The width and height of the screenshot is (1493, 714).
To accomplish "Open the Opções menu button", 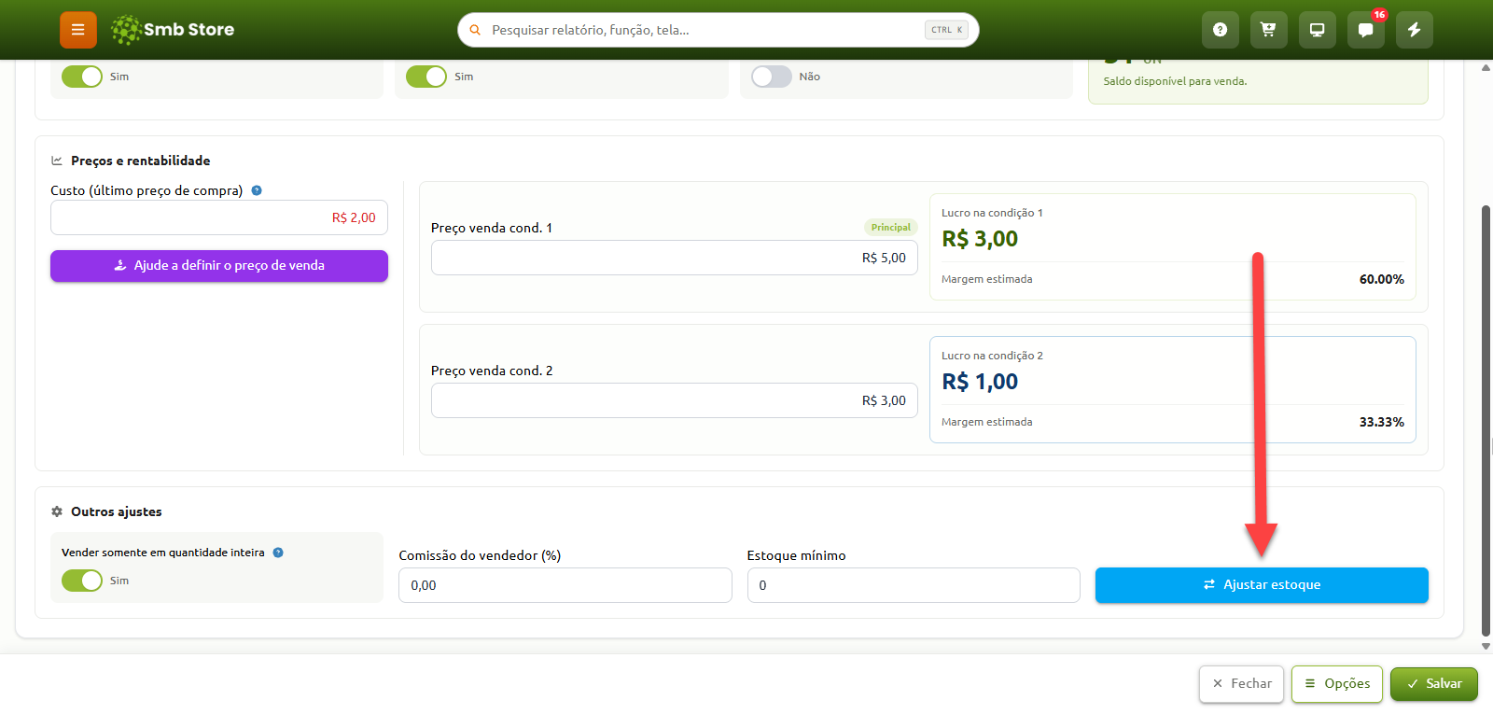I will tap(1337, 684).
